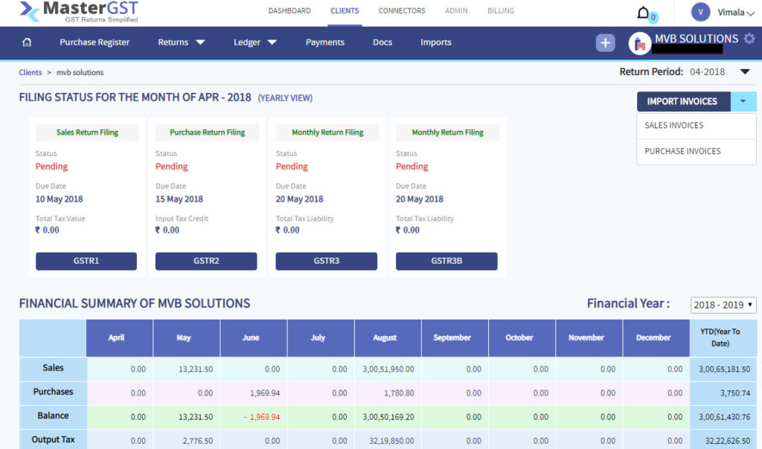The width and height of the screenshot is (762, 449).
Task: Click the home icon in navigation bar
Action: (28, 42)
